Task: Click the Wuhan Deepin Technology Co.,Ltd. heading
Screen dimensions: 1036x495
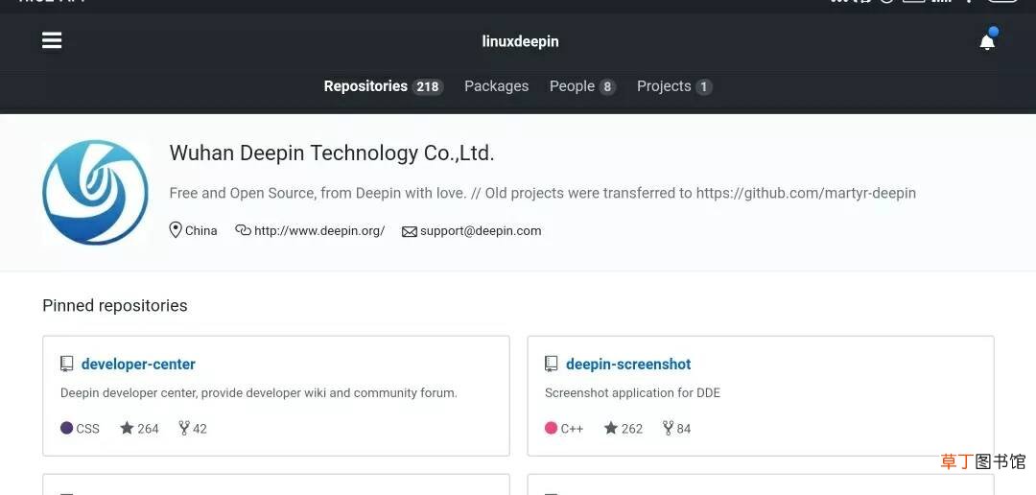Action: [332, 153]
